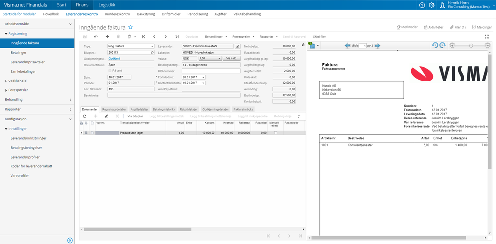Open the Start top menu
The image size is (496, 244).
[62, 5]
